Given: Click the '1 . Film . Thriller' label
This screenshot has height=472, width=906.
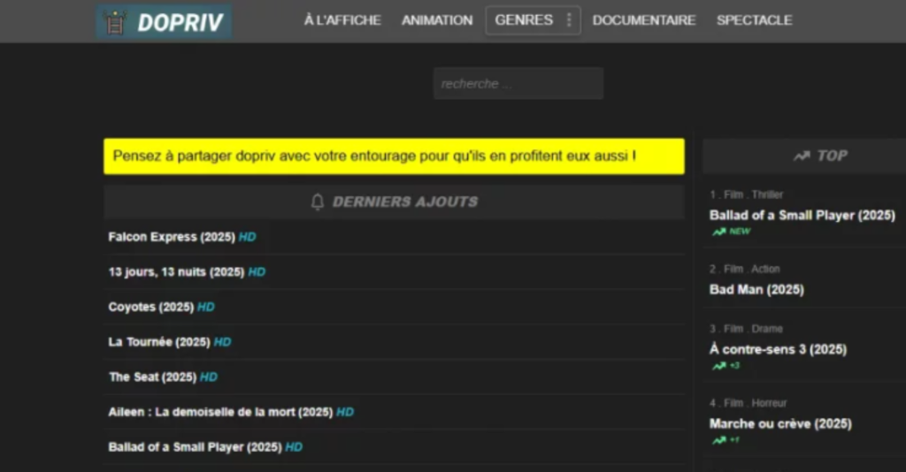Looking at the screenshot, I should coord(746,194).
